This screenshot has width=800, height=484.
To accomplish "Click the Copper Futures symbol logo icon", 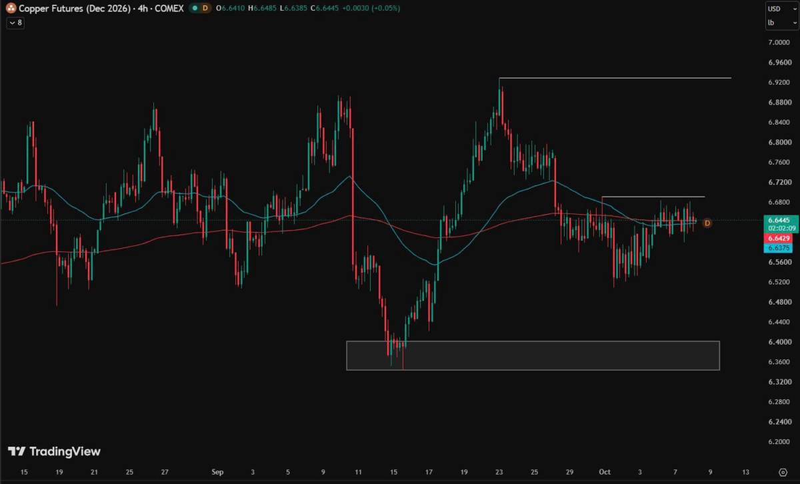I will tap(11, 8).
